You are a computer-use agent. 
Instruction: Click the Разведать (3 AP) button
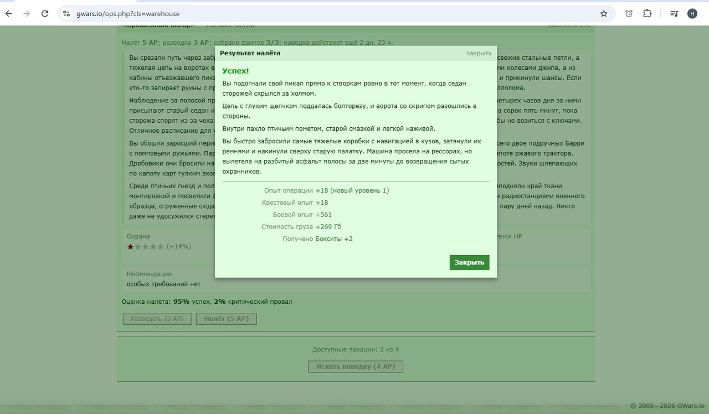point(157,319)
